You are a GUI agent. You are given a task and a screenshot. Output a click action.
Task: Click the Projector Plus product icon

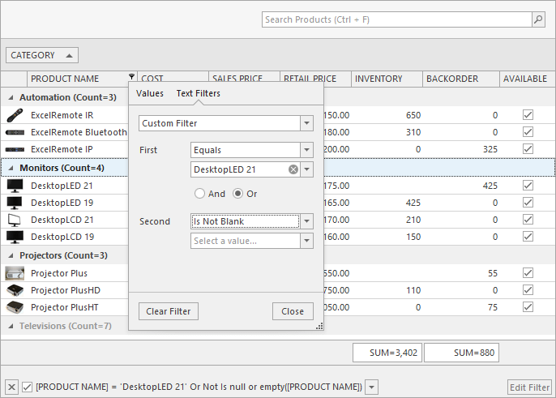(15, 273)
